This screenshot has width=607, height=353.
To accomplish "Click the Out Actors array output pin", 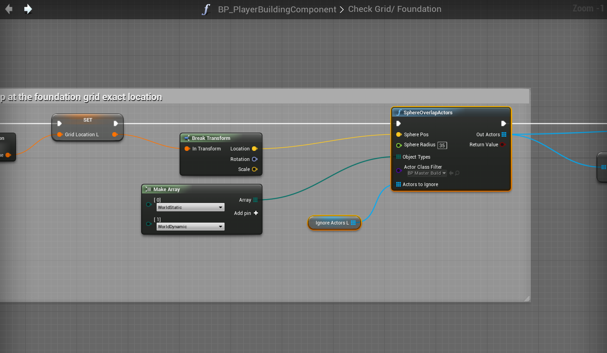I will pos(504,134).
